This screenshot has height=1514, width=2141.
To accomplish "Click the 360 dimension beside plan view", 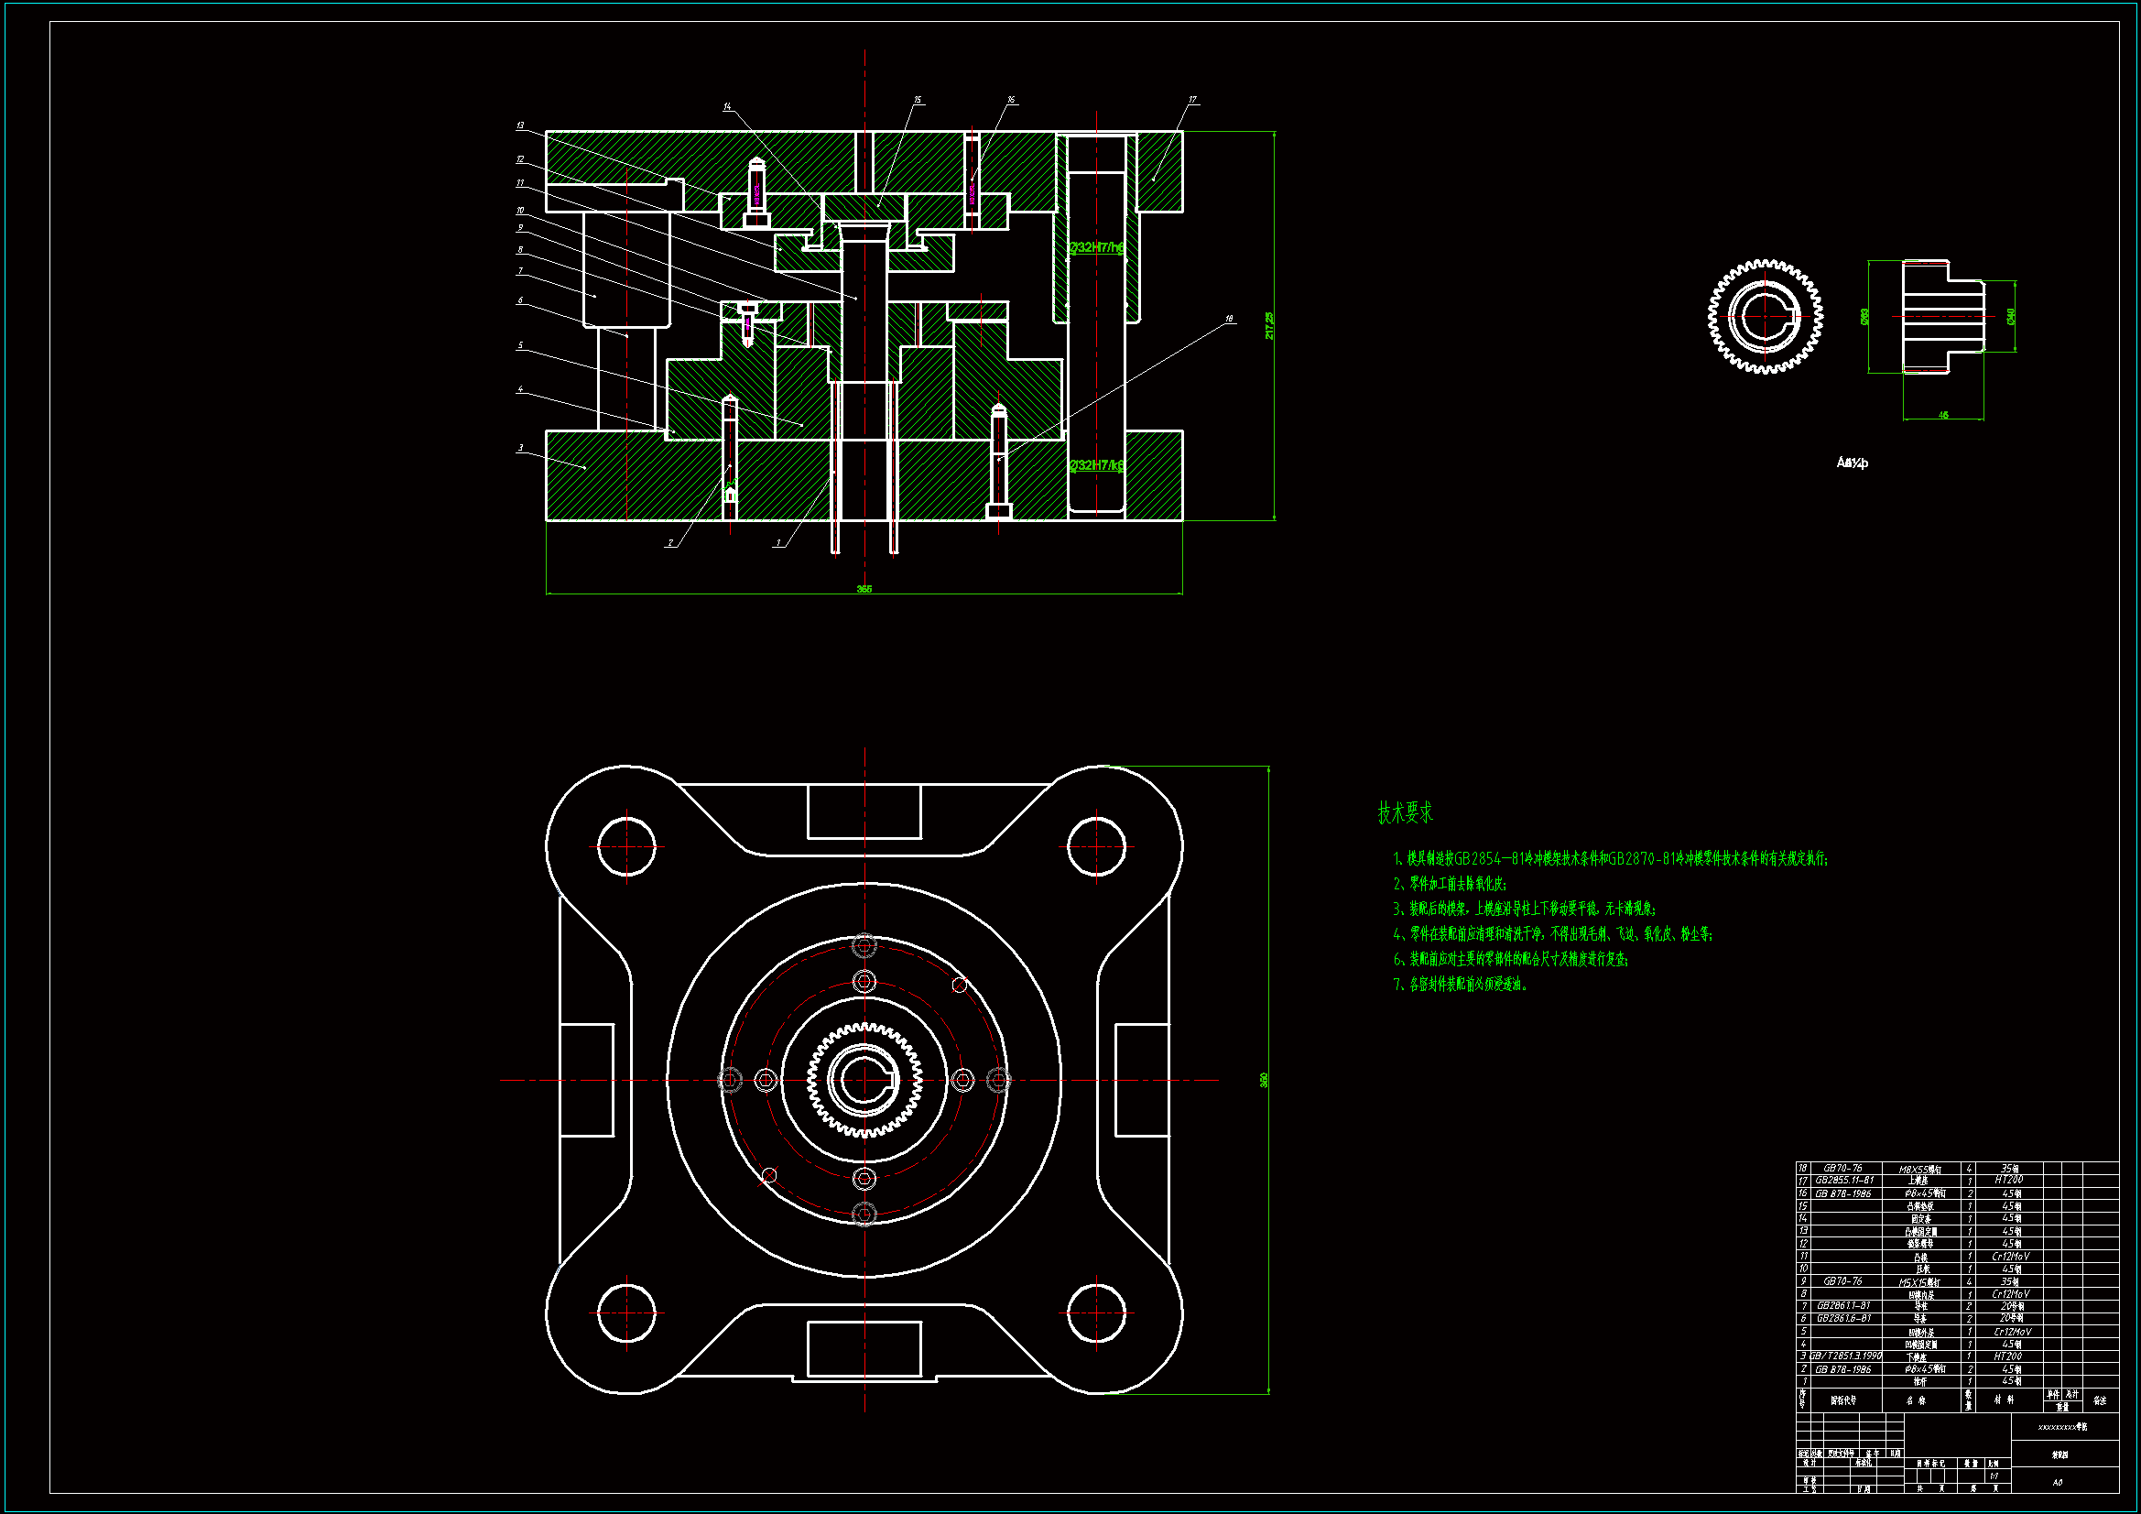I will 1264,1079.
